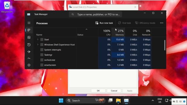This screenshot has width=187, height=105.
Task: Click OK in Local Disk Properties window
Action: [98, 91]
